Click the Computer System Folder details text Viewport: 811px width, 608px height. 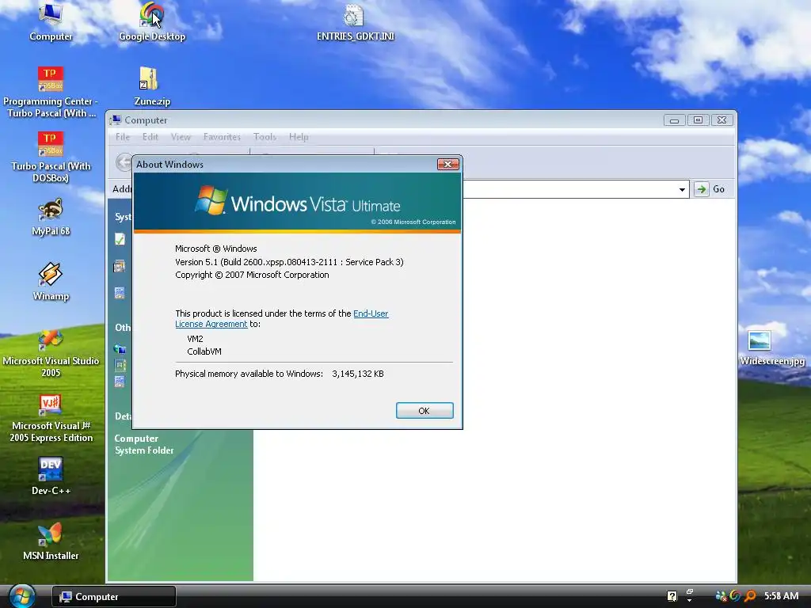[x=144, y=445]
